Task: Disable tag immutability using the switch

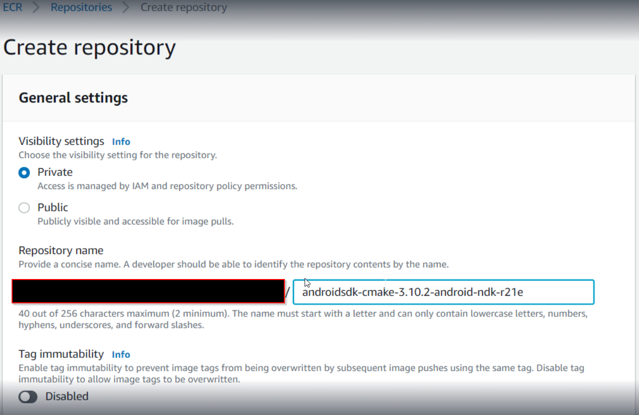Action: 28,397
